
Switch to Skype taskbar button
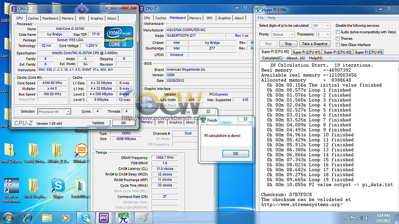click(86, 218)
